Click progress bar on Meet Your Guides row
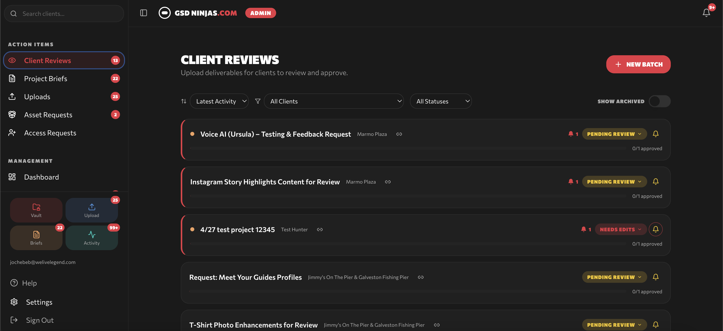 [408, 291]
